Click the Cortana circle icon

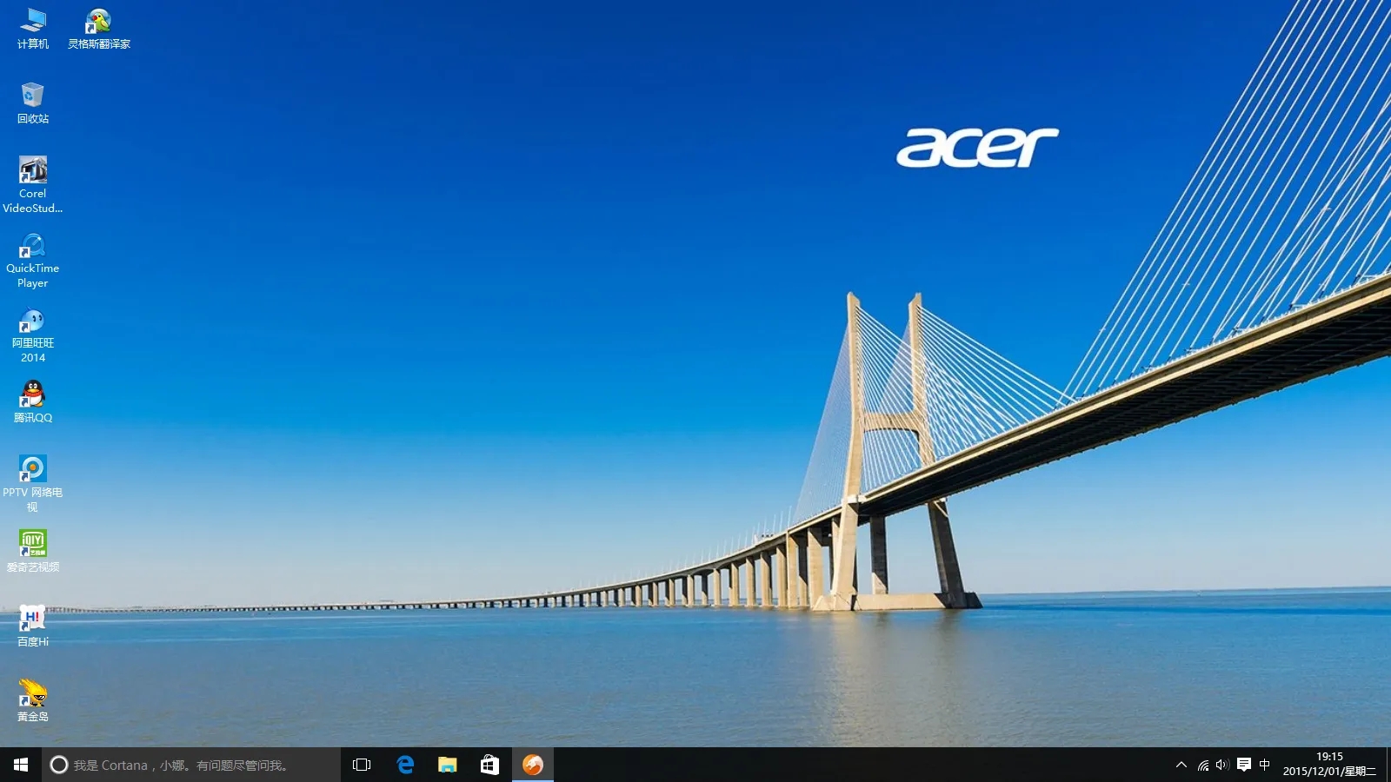pos(59,765)
